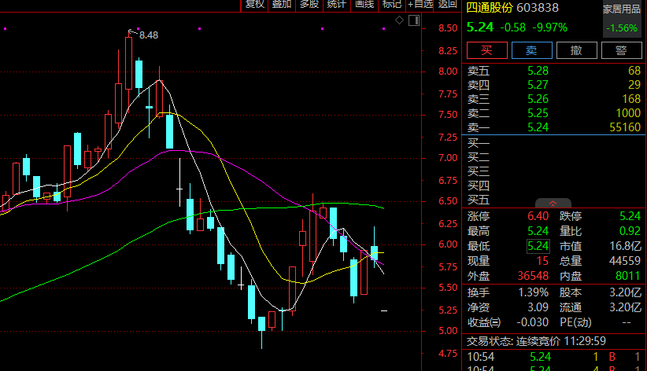Viewport: 647px width, 371px height.
Task: Open the 统计 statistics tool
Action: pos(336,4)
